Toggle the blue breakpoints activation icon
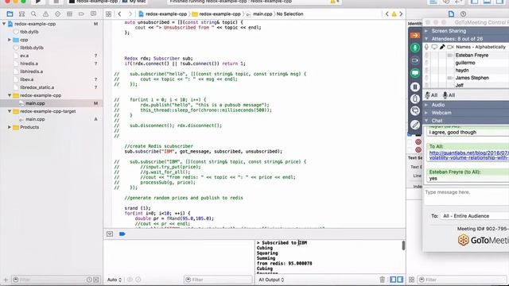Screen dimensions: 509x286 tap(122, 234)
